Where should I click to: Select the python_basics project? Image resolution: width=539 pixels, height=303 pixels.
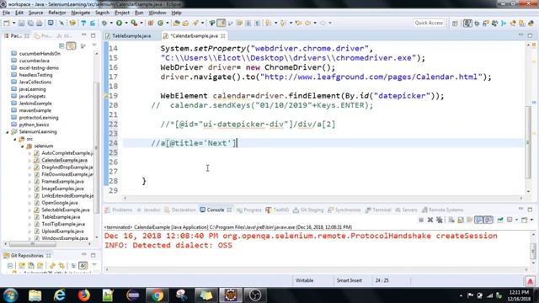click(34, 125)
